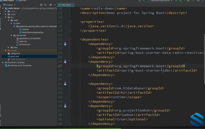205x129 pixels.
Task: Click fold marker at line 35 closing dependency
Action: (x=70, y=102)
